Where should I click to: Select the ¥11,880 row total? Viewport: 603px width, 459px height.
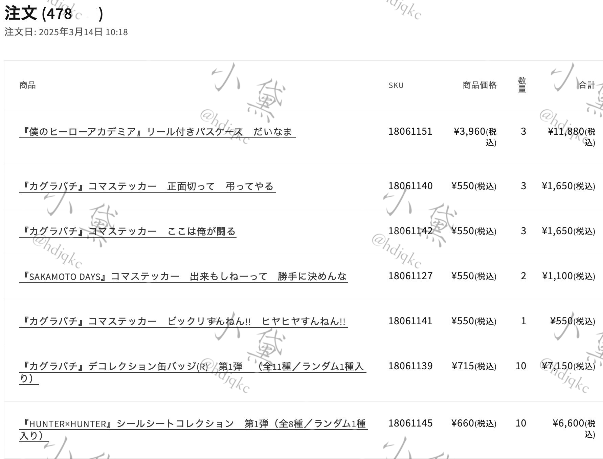tap(572, 136)
